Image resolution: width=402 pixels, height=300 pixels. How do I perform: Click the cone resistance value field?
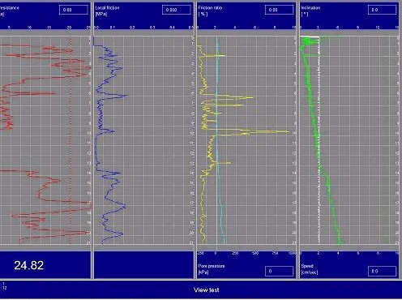[74, 10]
